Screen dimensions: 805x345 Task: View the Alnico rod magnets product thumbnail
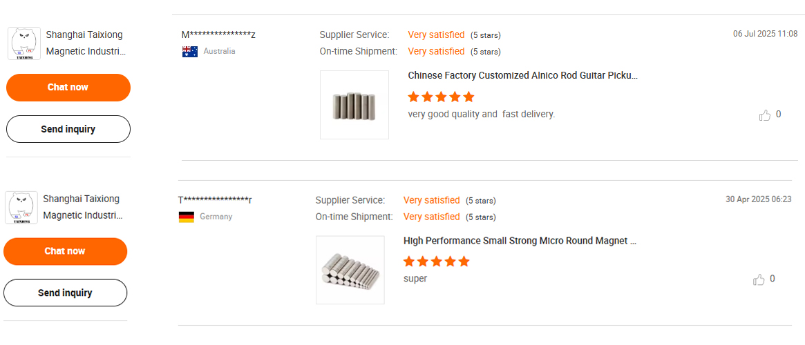point(354,105)
